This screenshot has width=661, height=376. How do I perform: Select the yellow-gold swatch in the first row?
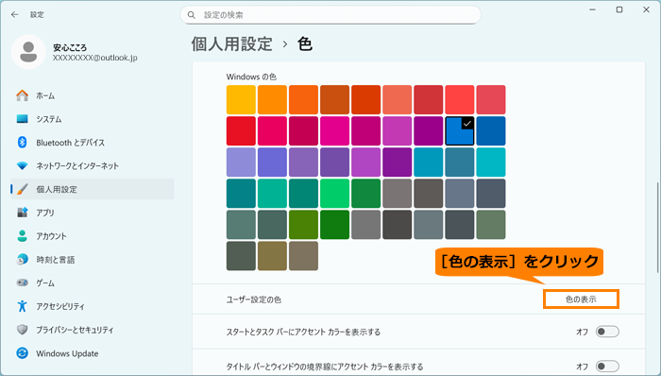click(x=241, y=100)
